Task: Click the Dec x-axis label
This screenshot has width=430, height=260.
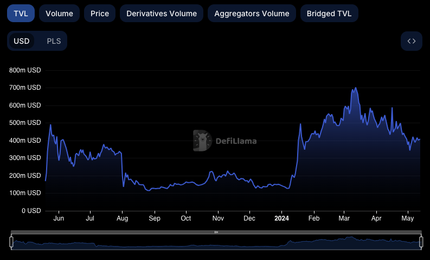Action: 249,218
